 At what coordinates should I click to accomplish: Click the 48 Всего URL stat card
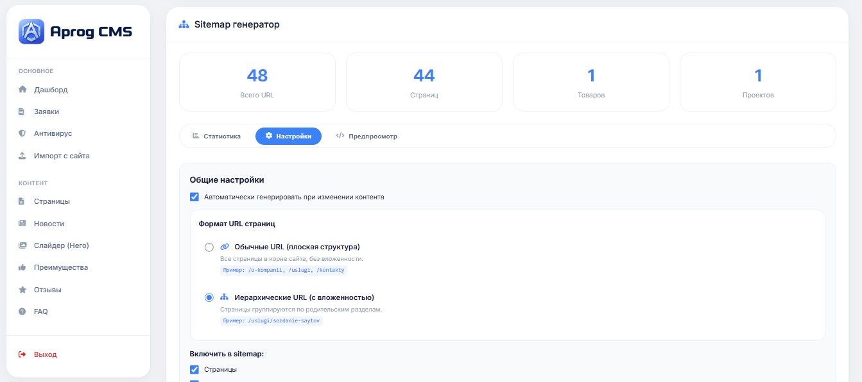pos(257,82)
